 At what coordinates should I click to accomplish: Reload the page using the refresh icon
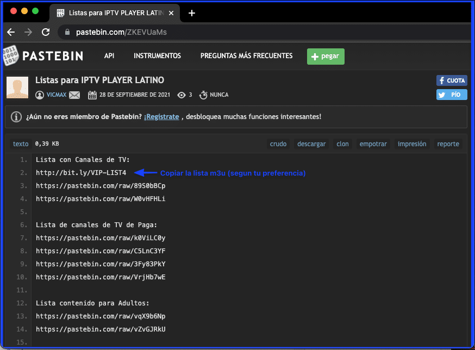pos(46,32)
